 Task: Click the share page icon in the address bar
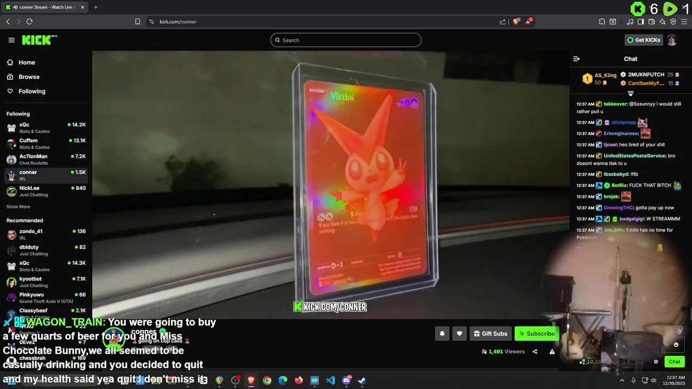[503, 22]
